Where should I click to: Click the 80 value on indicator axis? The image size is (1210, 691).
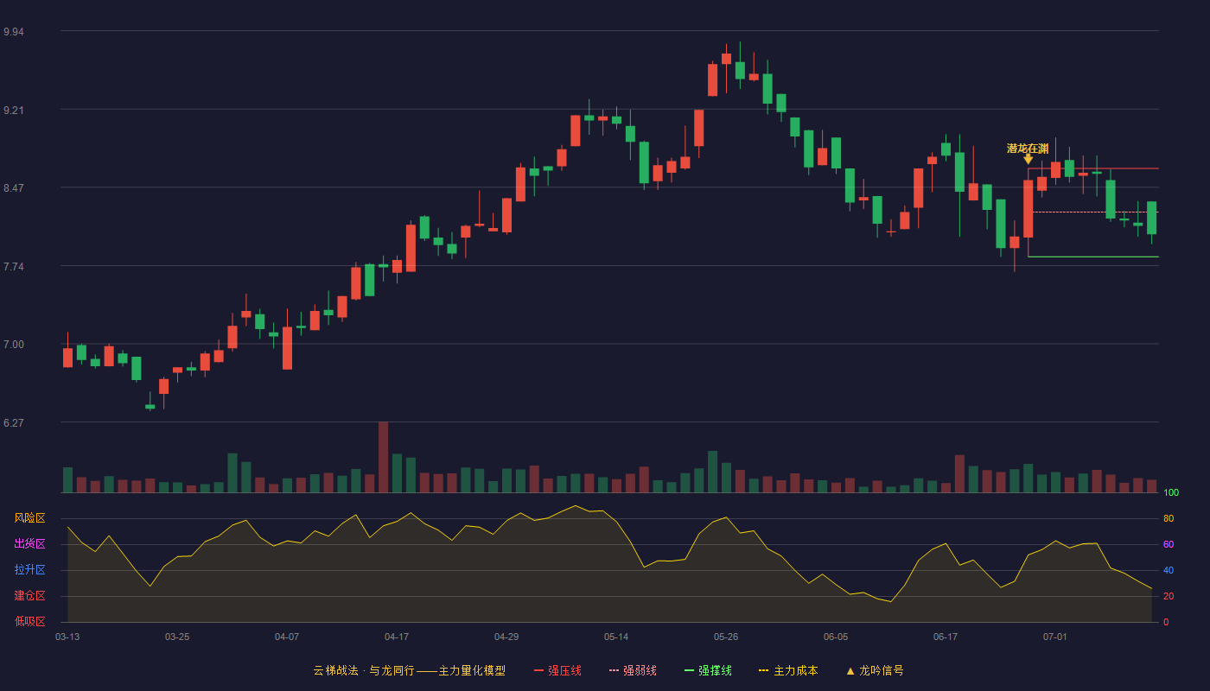[1169, 518]
